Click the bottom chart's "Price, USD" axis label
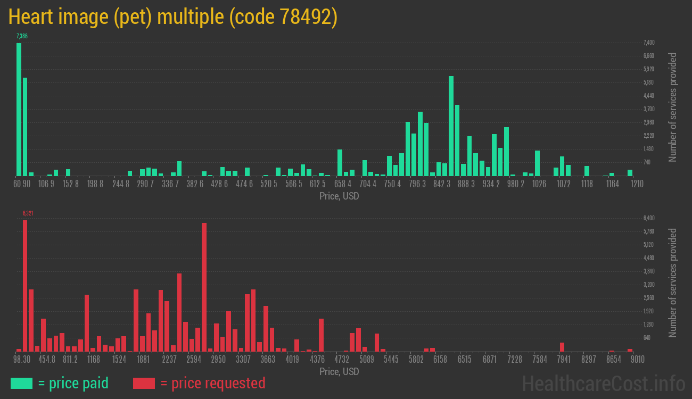This screenshot has width=692, height=399. coord(339,372)
